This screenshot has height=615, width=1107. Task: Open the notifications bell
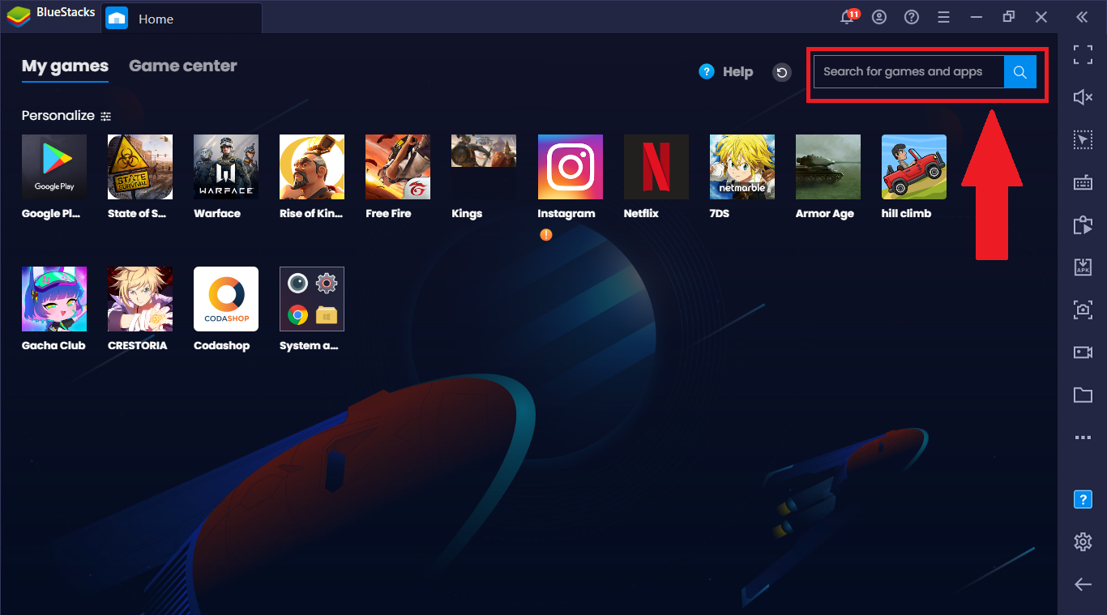pyautogui.click(x=848, y=17)
